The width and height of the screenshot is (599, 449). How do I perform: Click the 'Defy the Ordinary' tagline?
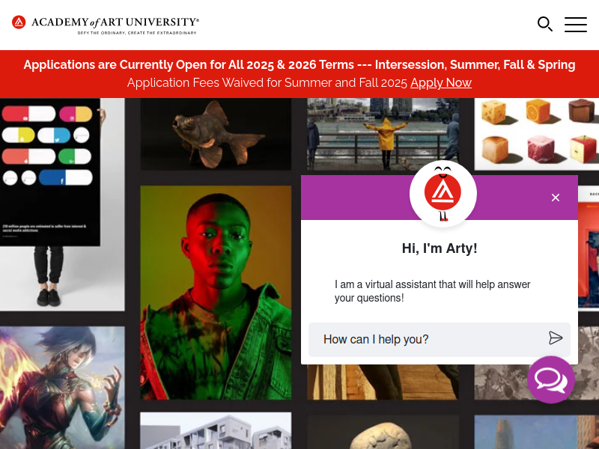pyautogui.click(x=137, y=33)
